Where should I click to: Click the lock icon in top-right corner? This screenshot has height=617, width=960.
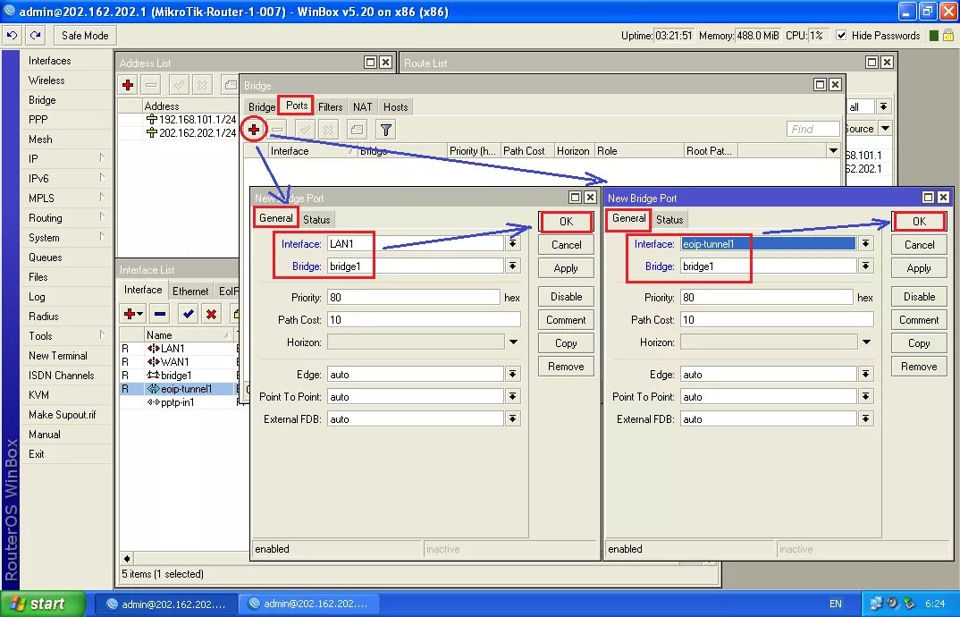point(948,35)
